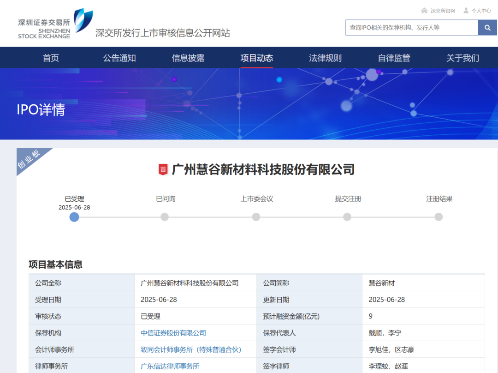Viewport: 498px width, 373px height.
Task: Click the 提交注册 stage label
Action: (348, 199)
